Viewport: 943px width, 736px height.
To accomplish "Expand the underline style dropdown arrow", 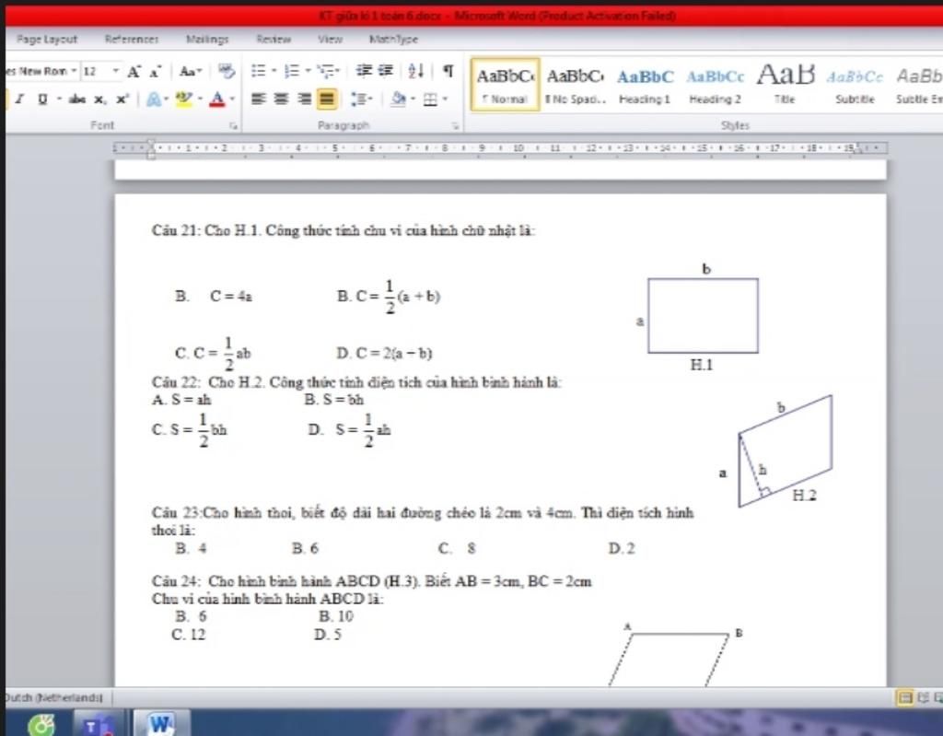I will (x=60, y=99).
